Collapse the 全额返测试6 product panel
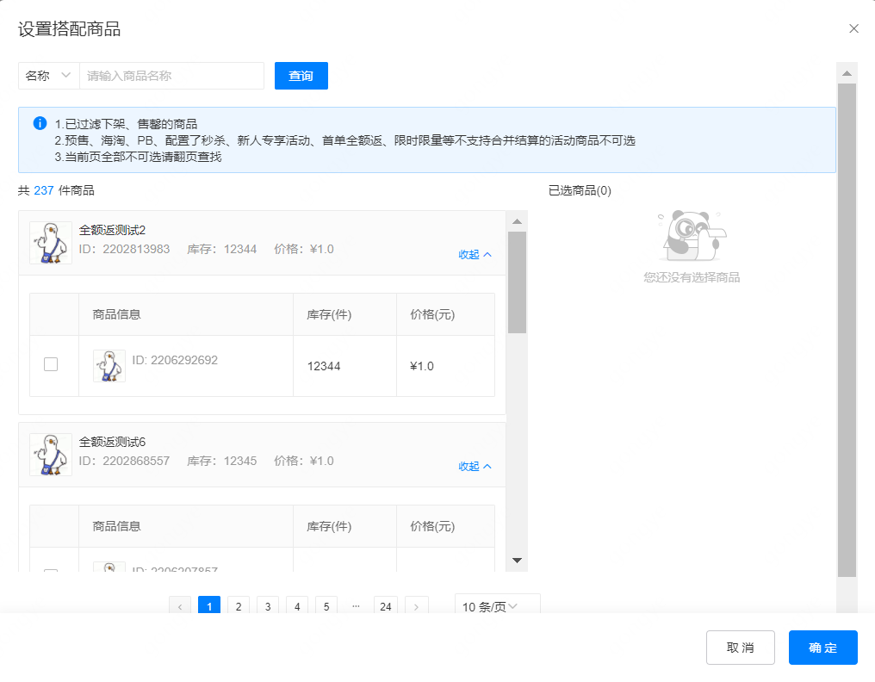 pos(475,466)
